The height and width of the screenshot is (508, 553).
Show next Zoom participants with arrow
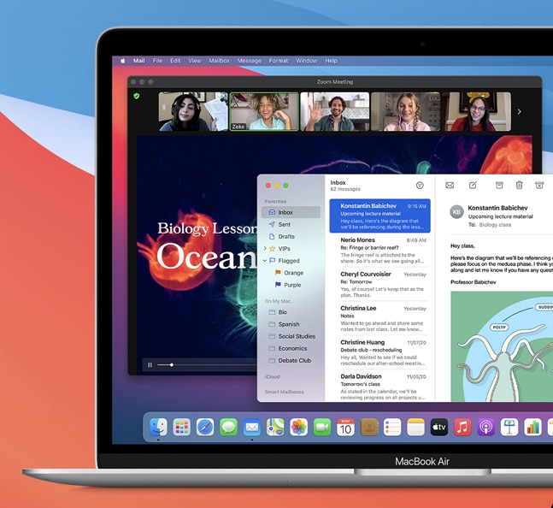(519, 111)
